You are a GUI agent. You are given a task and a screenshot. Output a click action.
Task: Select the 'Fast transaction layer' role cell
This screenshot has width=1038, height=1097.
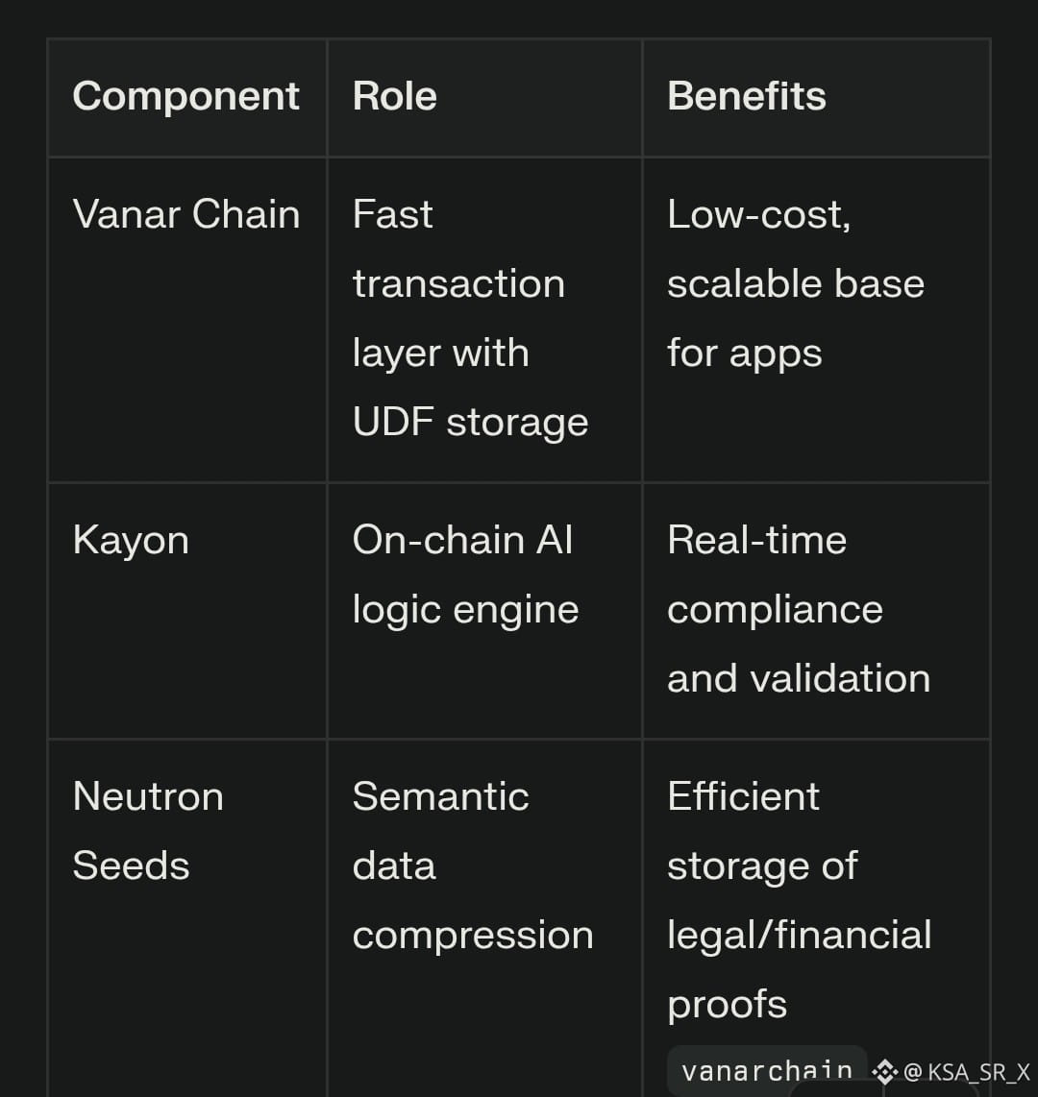(471, 318)
